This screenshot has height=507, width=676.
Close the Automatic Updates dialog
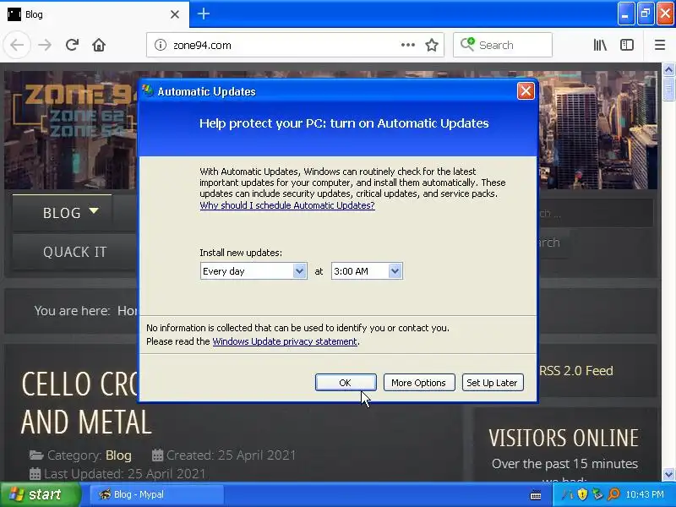point(526,91)
